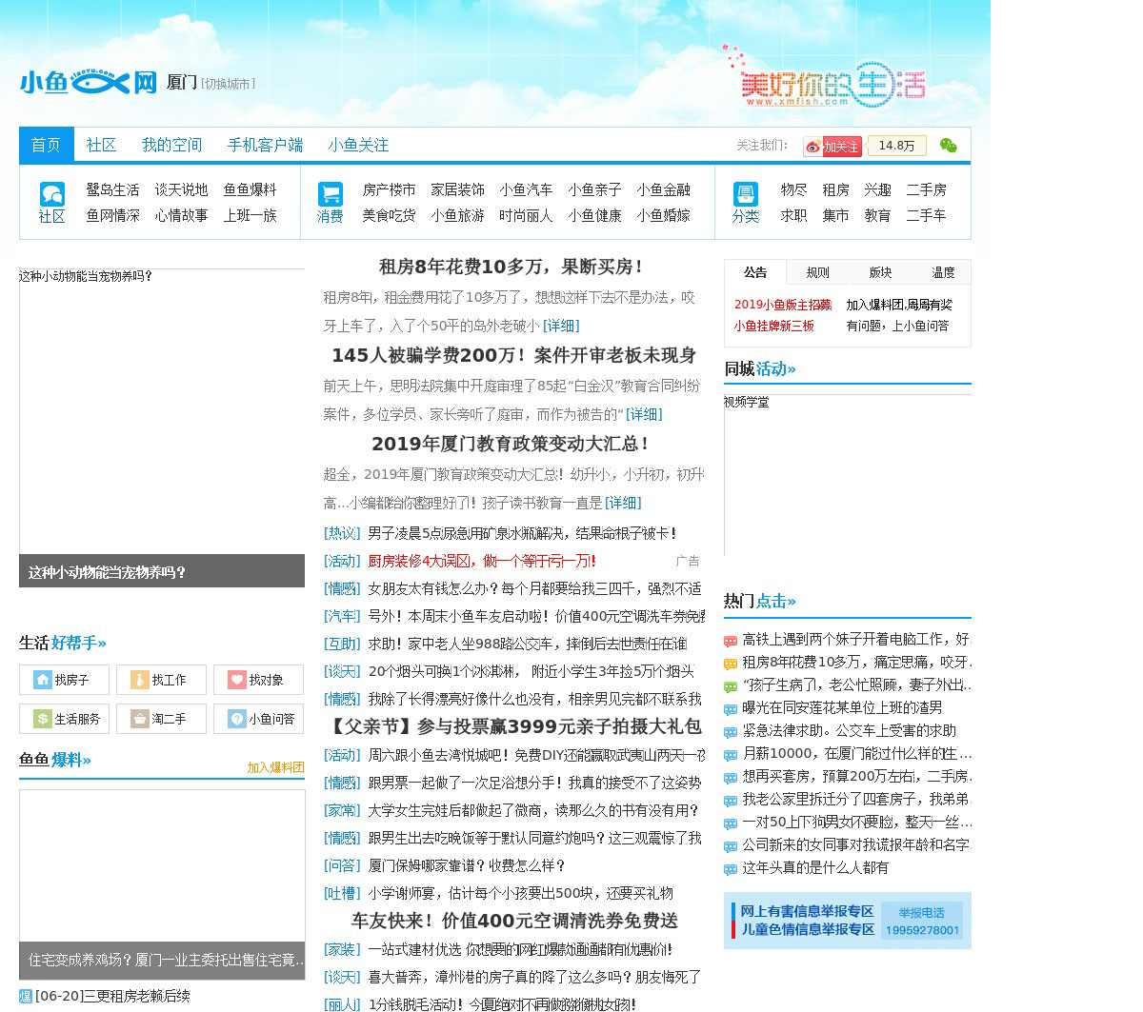The image size is (1143, 1012).
Task: Select the 找对象 heart icon shortcut
Action: [x=258, y=680]
